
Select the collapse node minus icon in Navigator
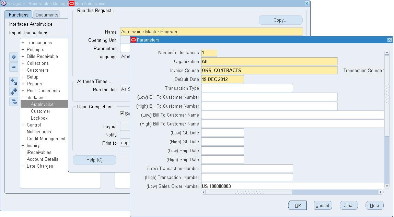(x=13, y=67)
